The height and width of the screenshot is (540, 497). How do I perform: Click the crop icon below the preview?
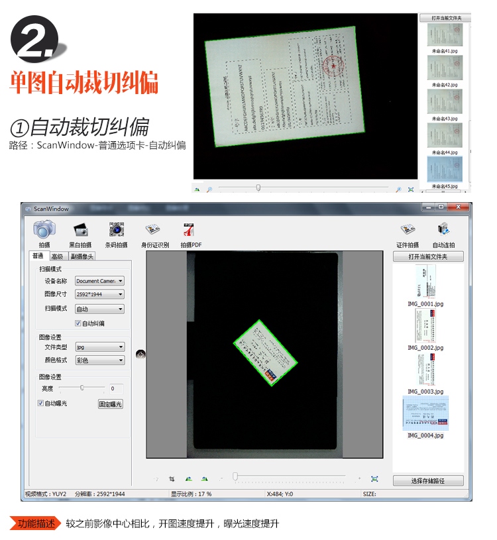tap(172, 478)
